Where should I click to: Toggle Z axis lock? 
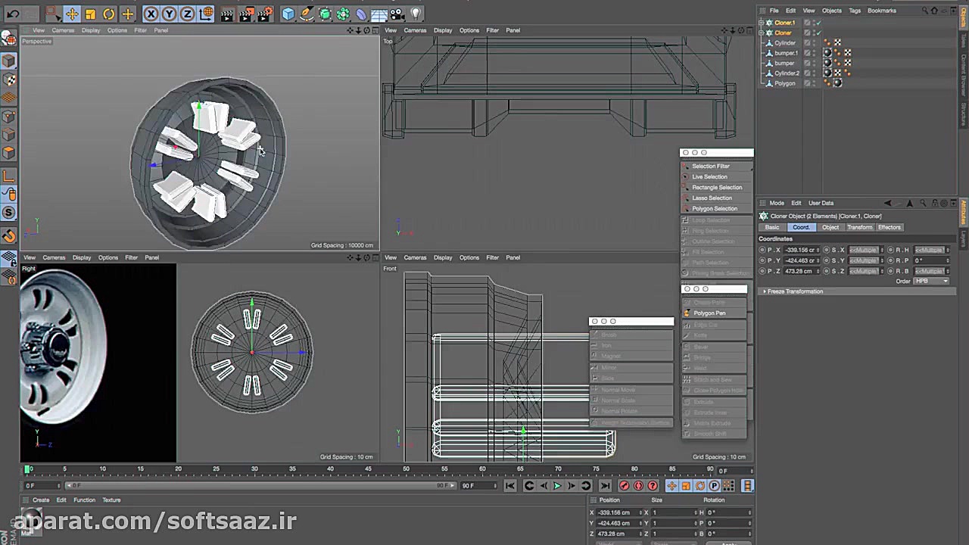click(x=187, y=14)
